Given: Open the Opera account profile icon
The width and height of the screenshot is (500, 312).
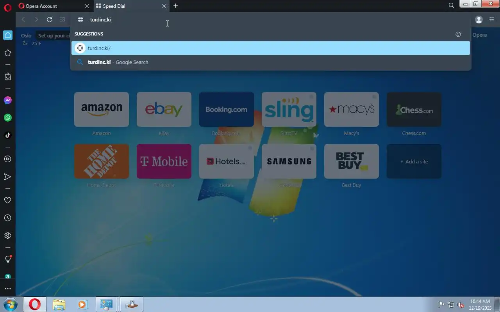Looking at the screenshot, I should (479, 19).
